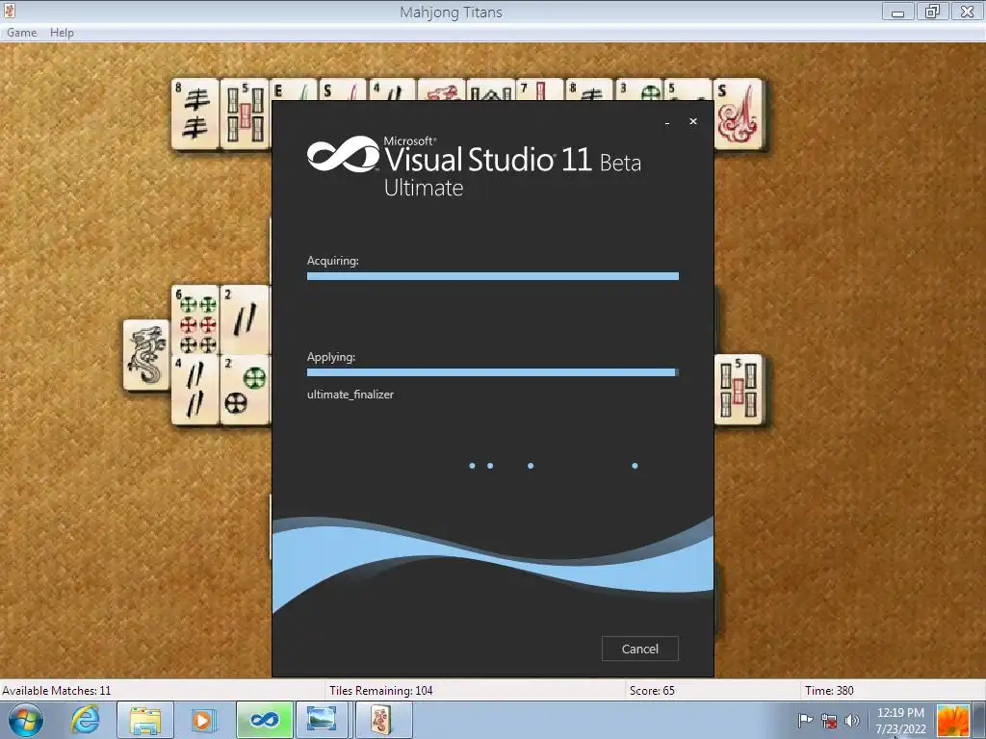Click the 'Available Matches: 11' status text
Screen dimensions: 986x739
pos(57,691)
